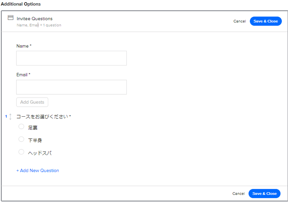
Task: Collapse the Invitee Questions section title
Action: pos(35,19)
